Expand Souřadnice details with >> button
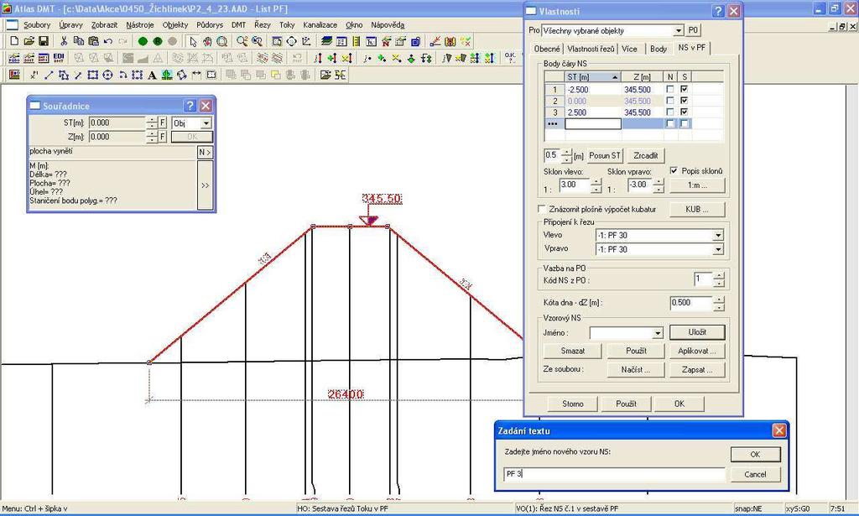Viewport: 859px width, 516px height. [205, 185]
